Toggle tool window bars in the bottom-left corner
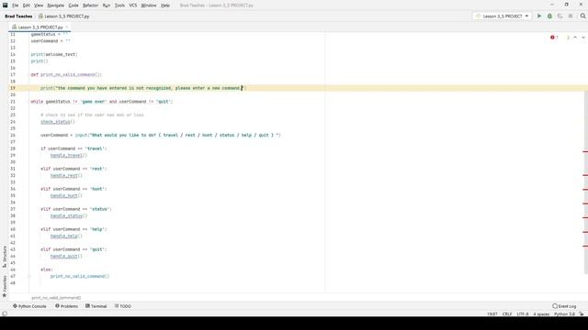Image resolution: width=588 pixels, height=330 pixels. click(5, 313)
